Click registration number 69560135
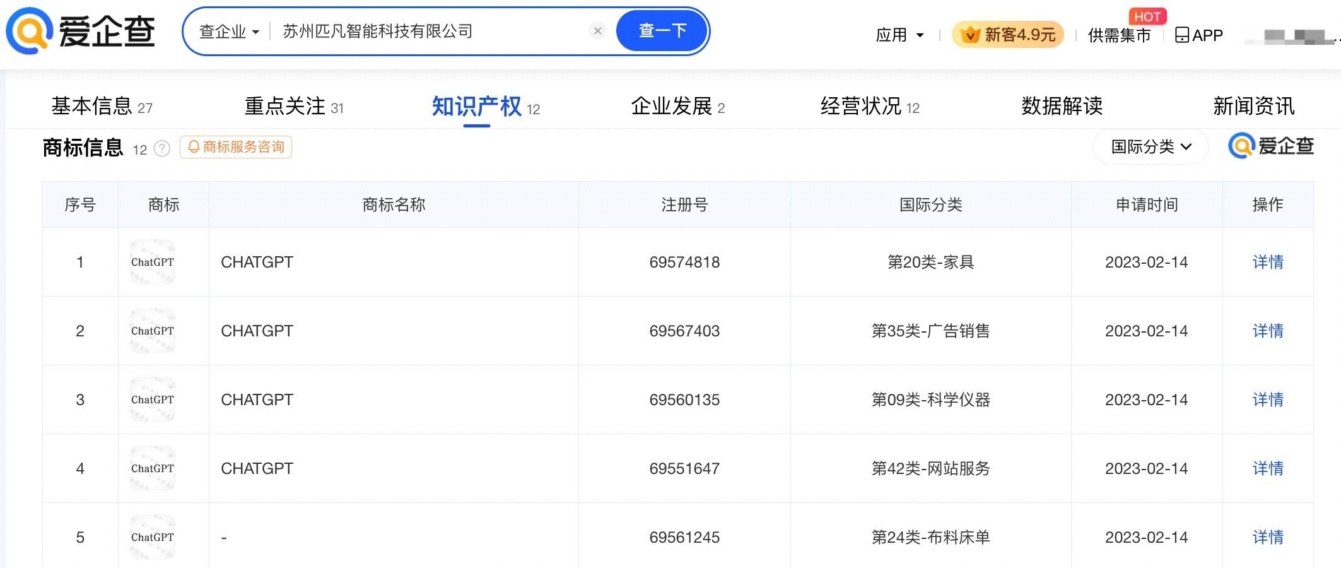 684,399
